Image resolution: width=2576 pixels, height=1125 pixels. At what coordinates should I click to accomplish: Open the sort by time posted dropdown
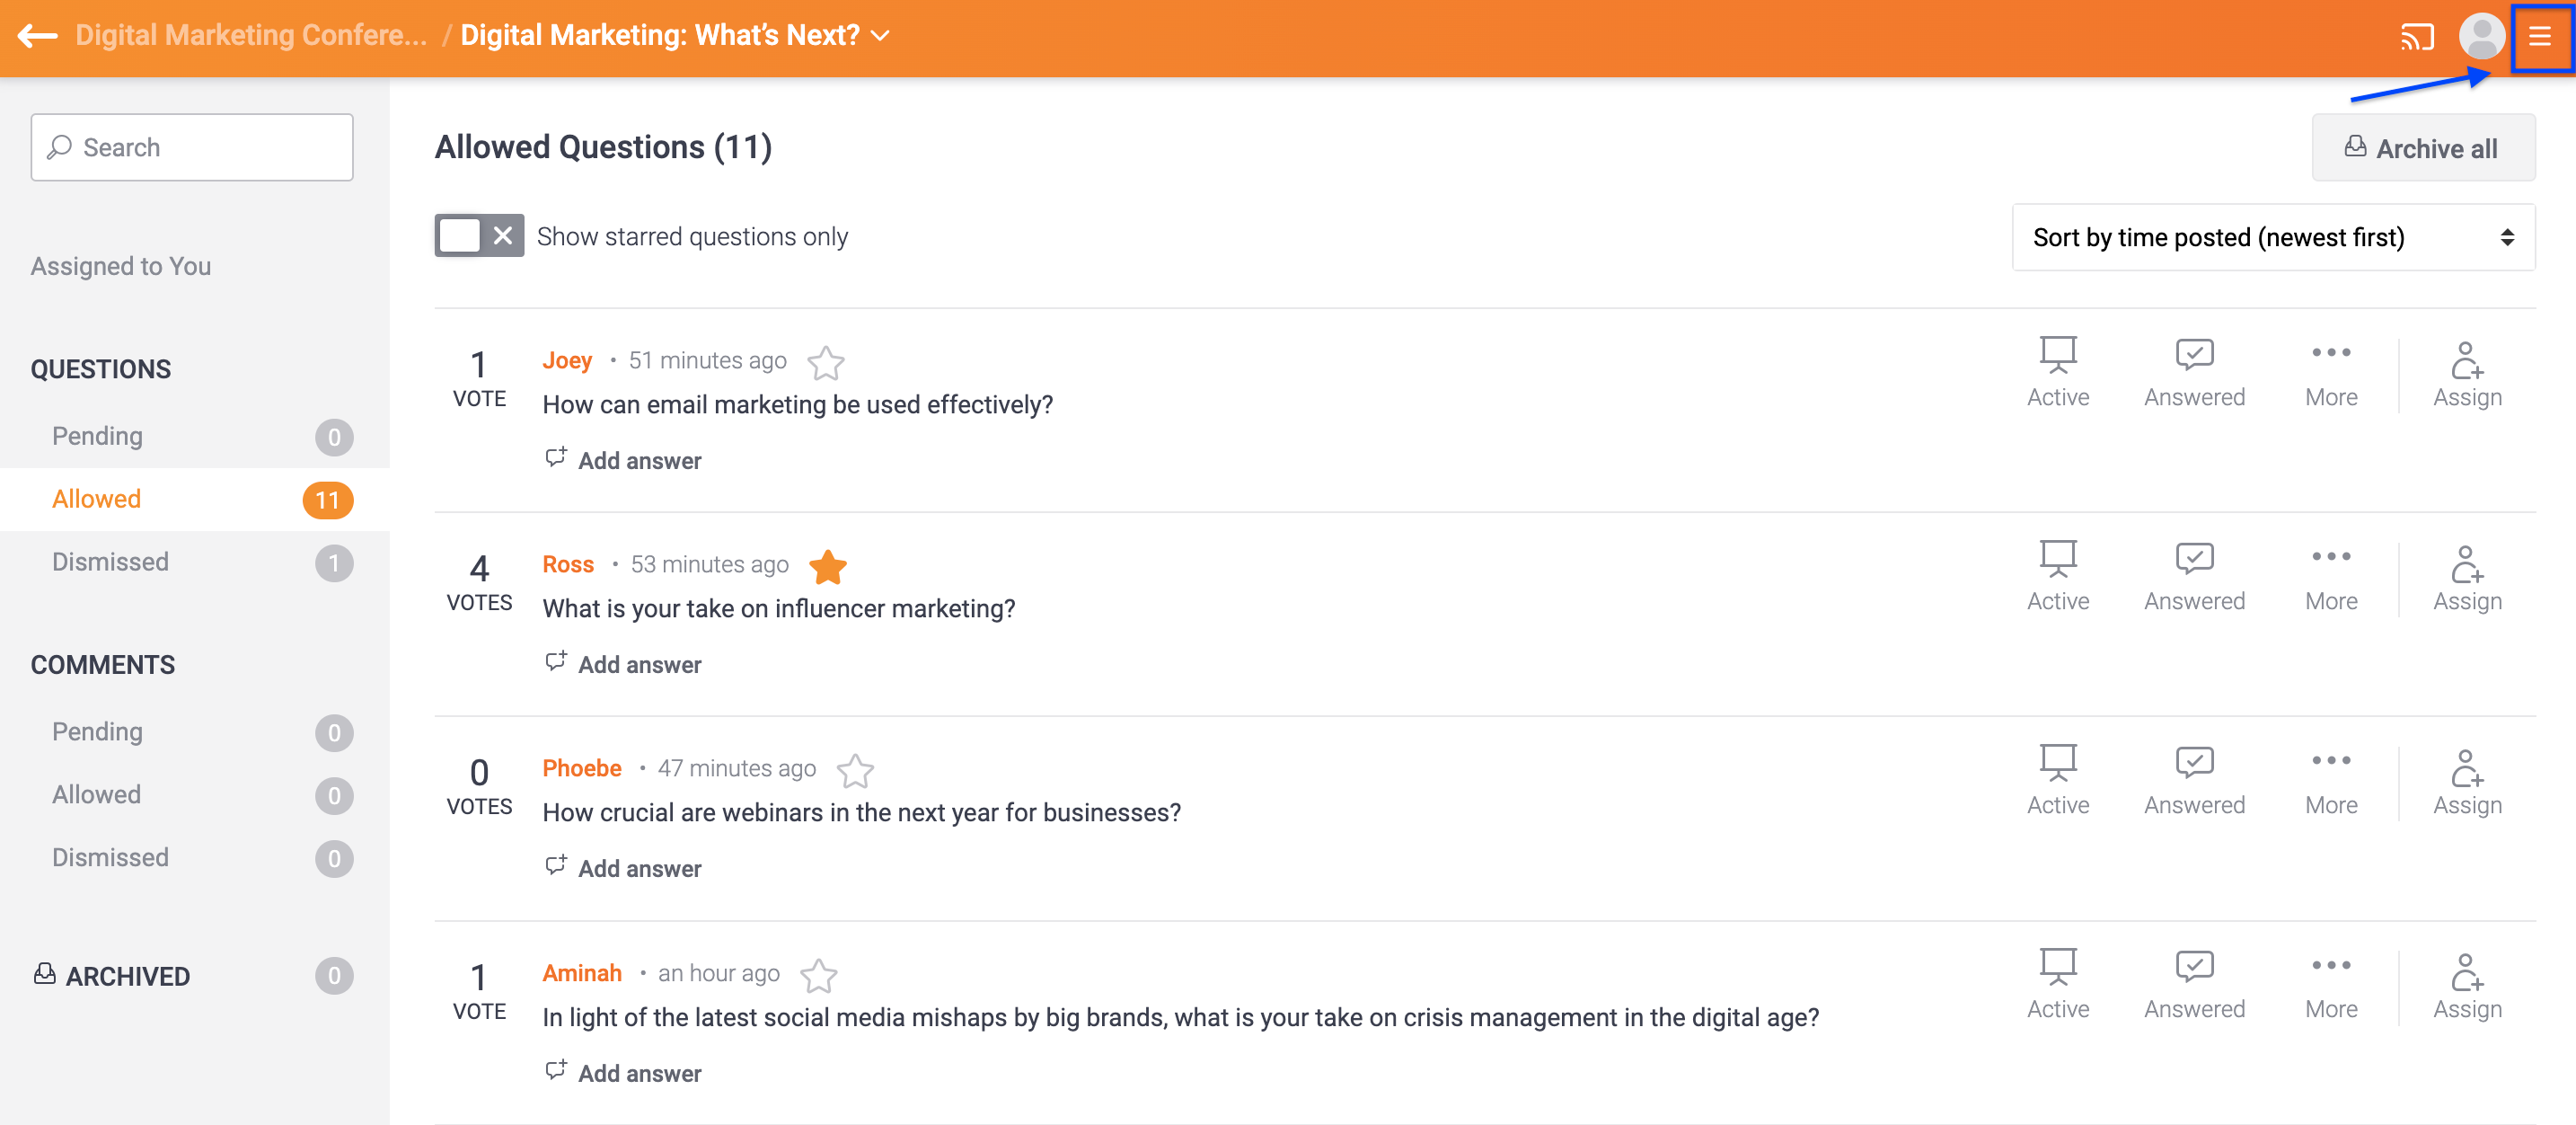pos(2273,237)
